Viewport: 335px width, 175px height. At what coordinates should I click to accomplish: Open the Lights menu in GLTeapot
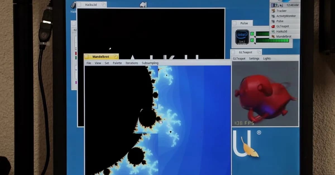[x=267, y=59]
